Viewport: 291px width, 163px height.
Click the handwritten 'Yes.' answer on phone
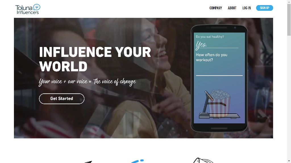201,45
